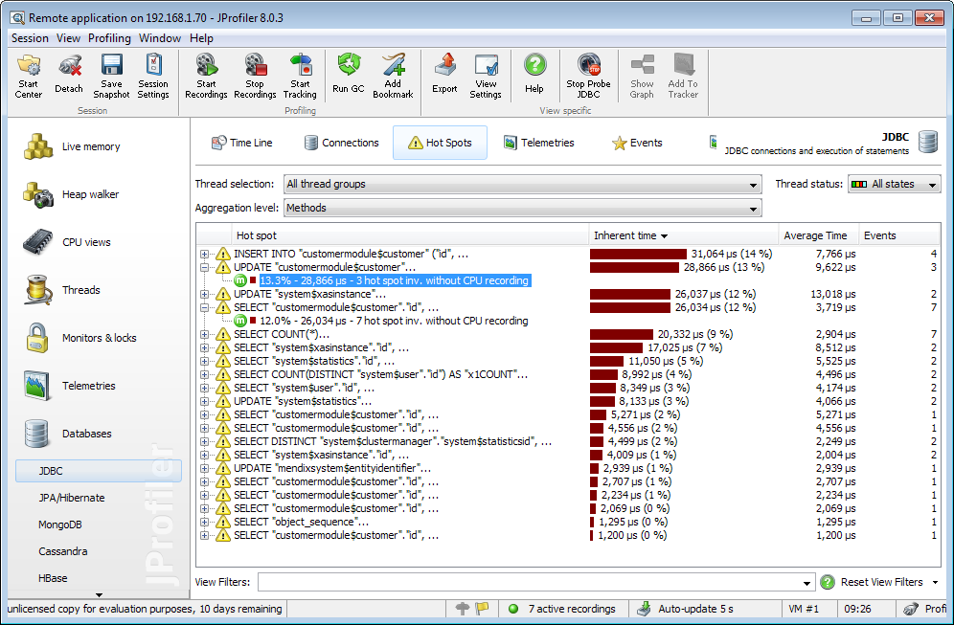Open Session Settings
954x625 pixels.
pos(153,78)
